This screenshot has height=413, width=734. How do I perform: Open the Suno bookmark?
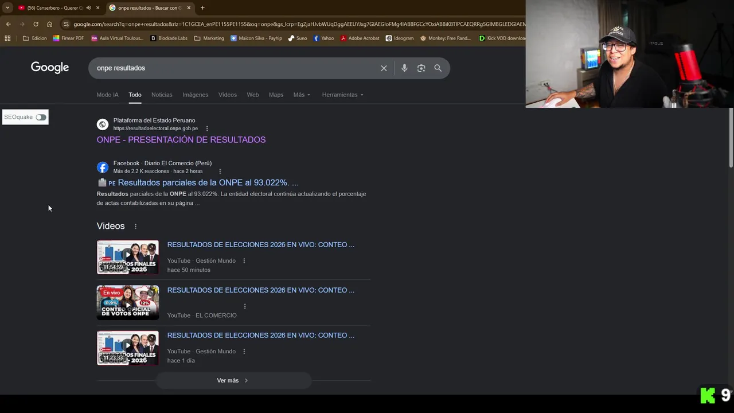(298, 38)
